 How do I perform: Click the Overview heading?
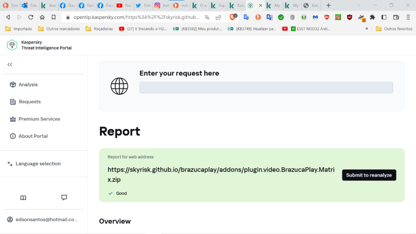pyautogui.click(x=115, y=221)
